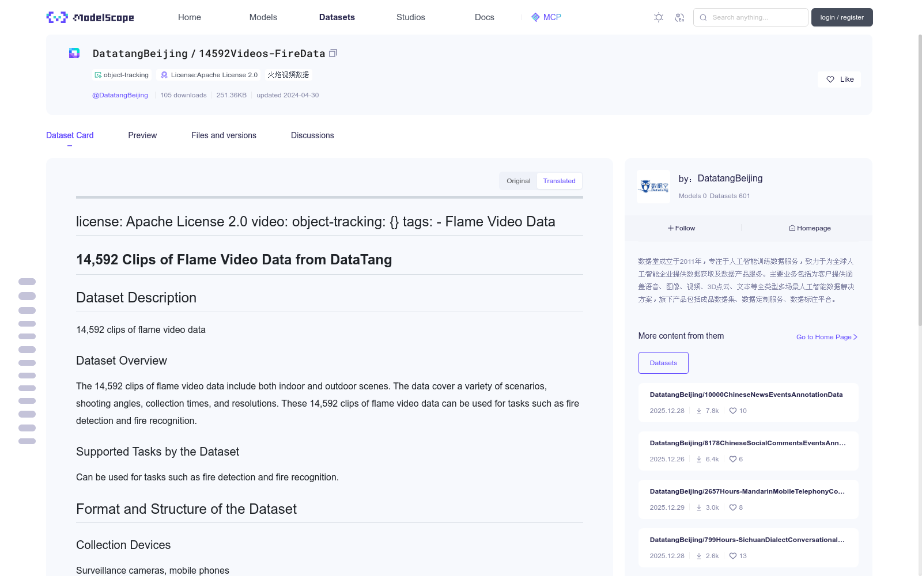Go to the Home nav item
The image size is (922, 576).
(190, 17)
